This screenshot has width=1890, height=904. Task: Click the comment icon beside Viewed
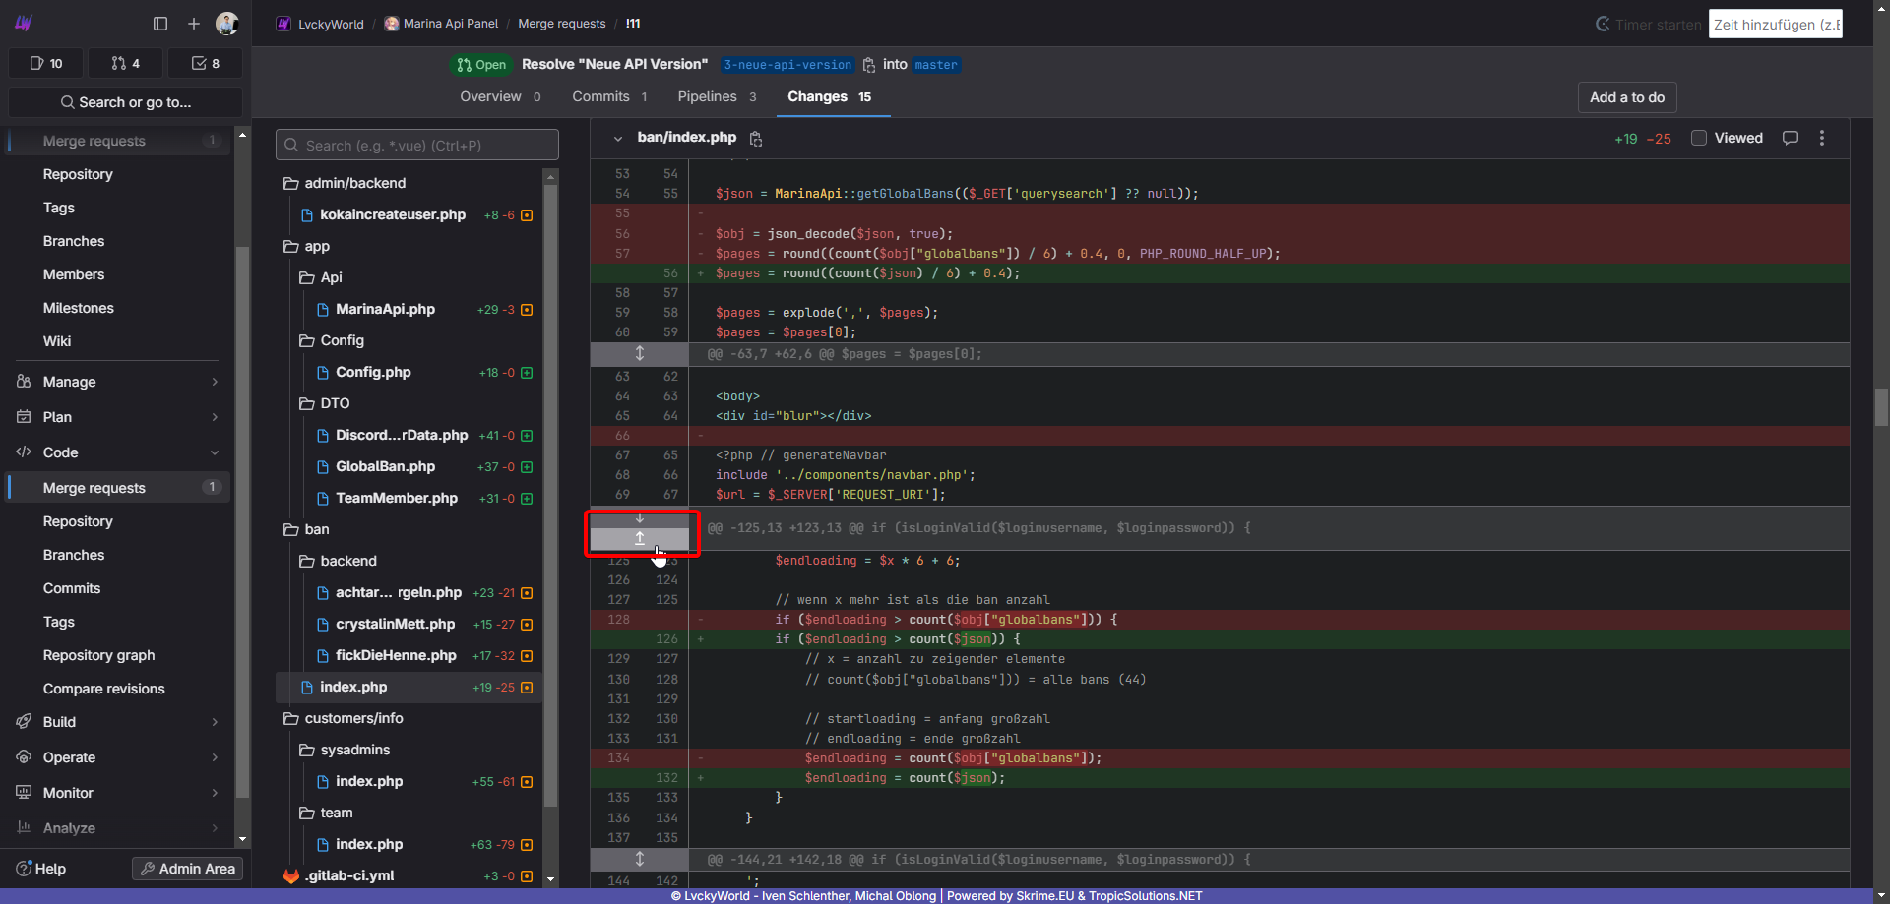(1791, 138)
